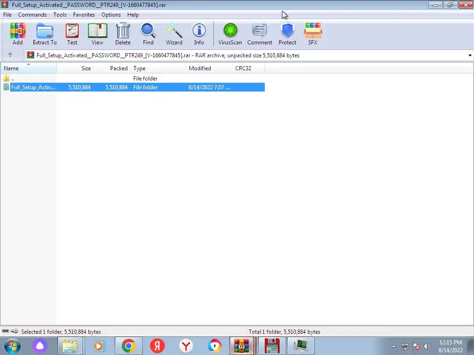Screen dimensions: 474x355
Task: Click 'Total 1 folder' status text
Action: (285, 332)
